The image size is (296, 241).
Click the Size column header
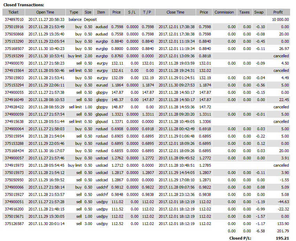tap(88, 12)
